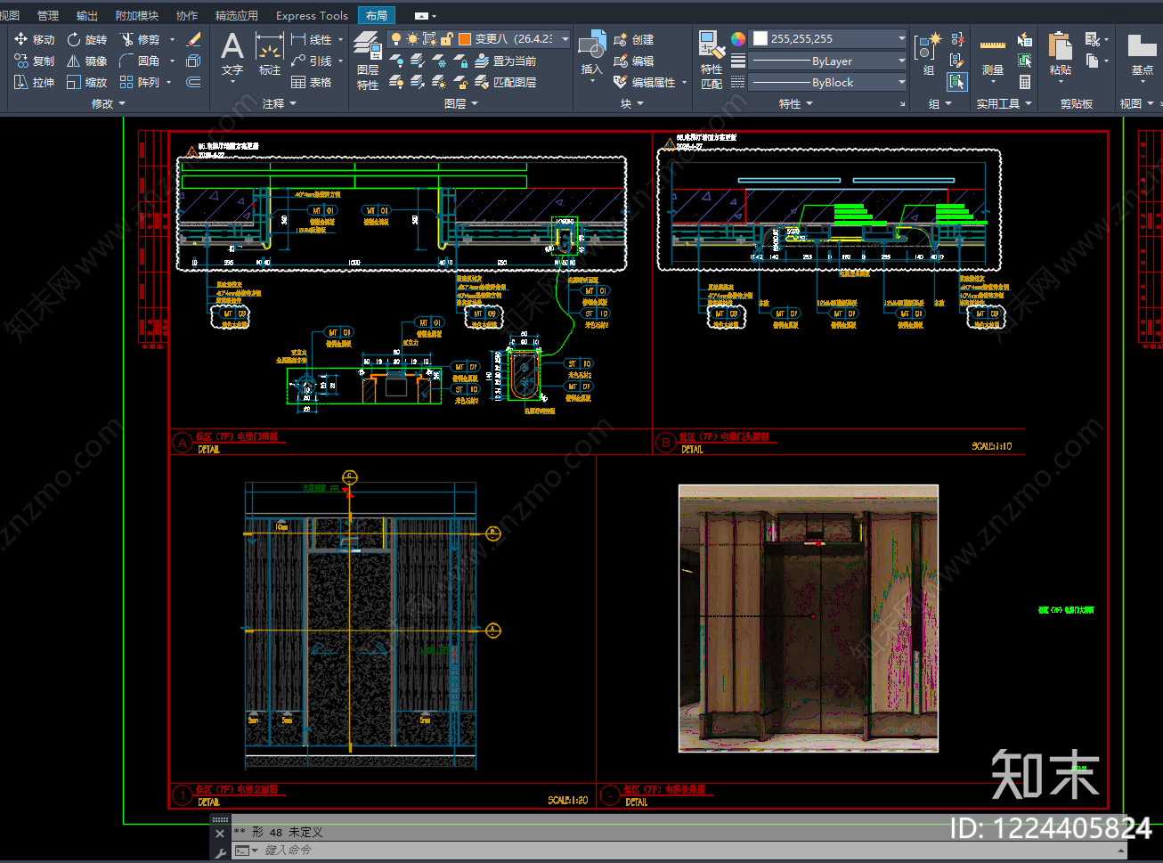The image size is (1163, 863).
Task: Expand the 实用工具 panel
Action: [x=1004, y=103]
